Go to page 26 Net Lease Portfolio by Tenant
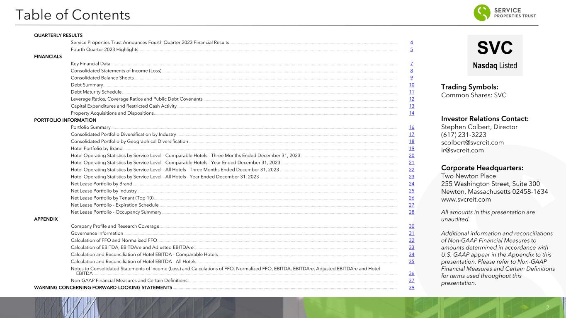This screenshot has width=566, height=318. coord(411,198)
